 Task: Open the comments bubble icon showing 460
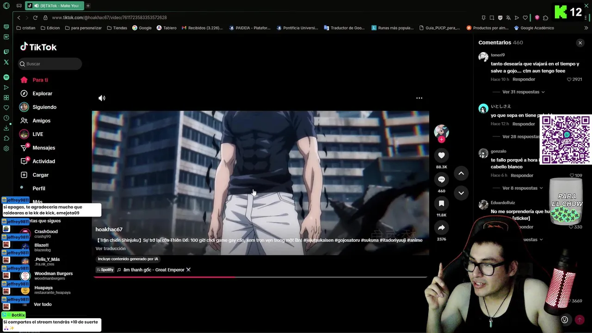[441, 179]
